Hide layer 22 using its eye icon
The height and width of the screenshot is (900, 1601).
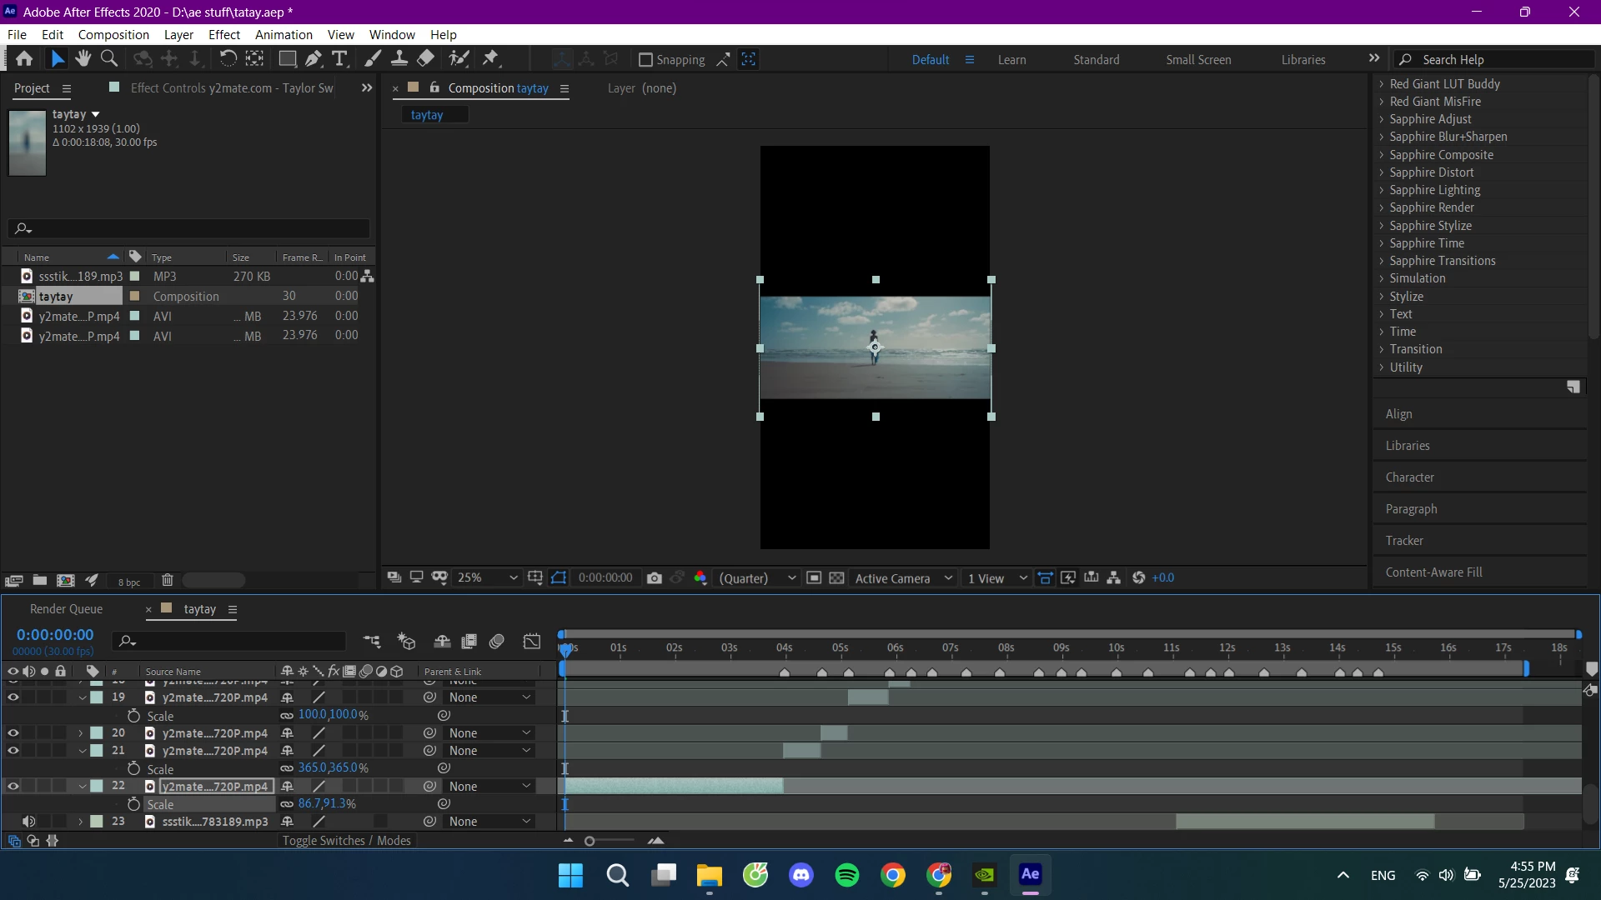click(13, 786)
